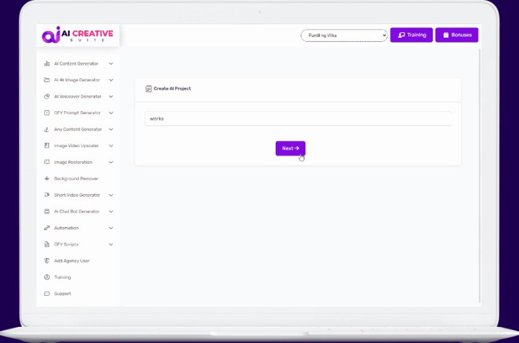This screenshot has height=343, width=519.
Task: Open the language selection dropdown
Action: click(x=344, y=36)
